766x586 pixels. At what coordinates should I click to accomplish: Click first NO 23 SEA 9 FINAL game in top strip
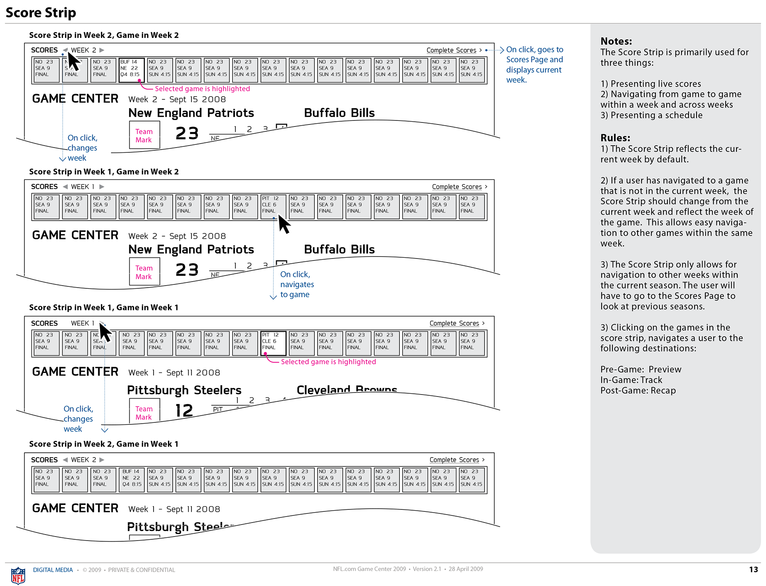point(47,70)
